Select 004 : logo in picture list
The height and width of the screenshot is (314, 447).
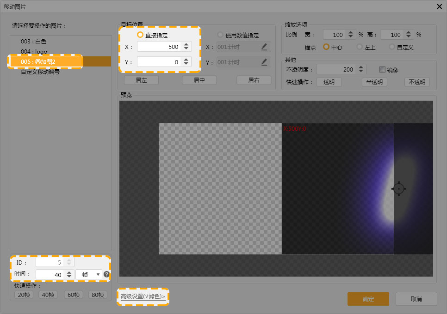[x=34, y=51]
